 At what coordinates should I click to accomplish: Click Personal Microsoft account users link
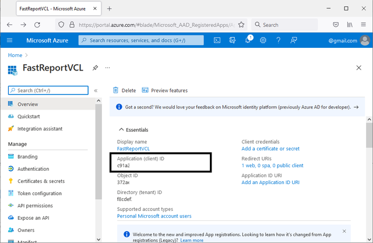pyautogui.click(x=154, y=216)
